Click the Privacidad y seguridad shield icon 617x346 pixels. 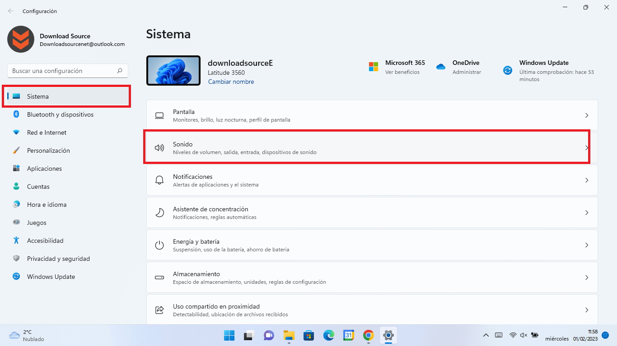pos(16,259)
